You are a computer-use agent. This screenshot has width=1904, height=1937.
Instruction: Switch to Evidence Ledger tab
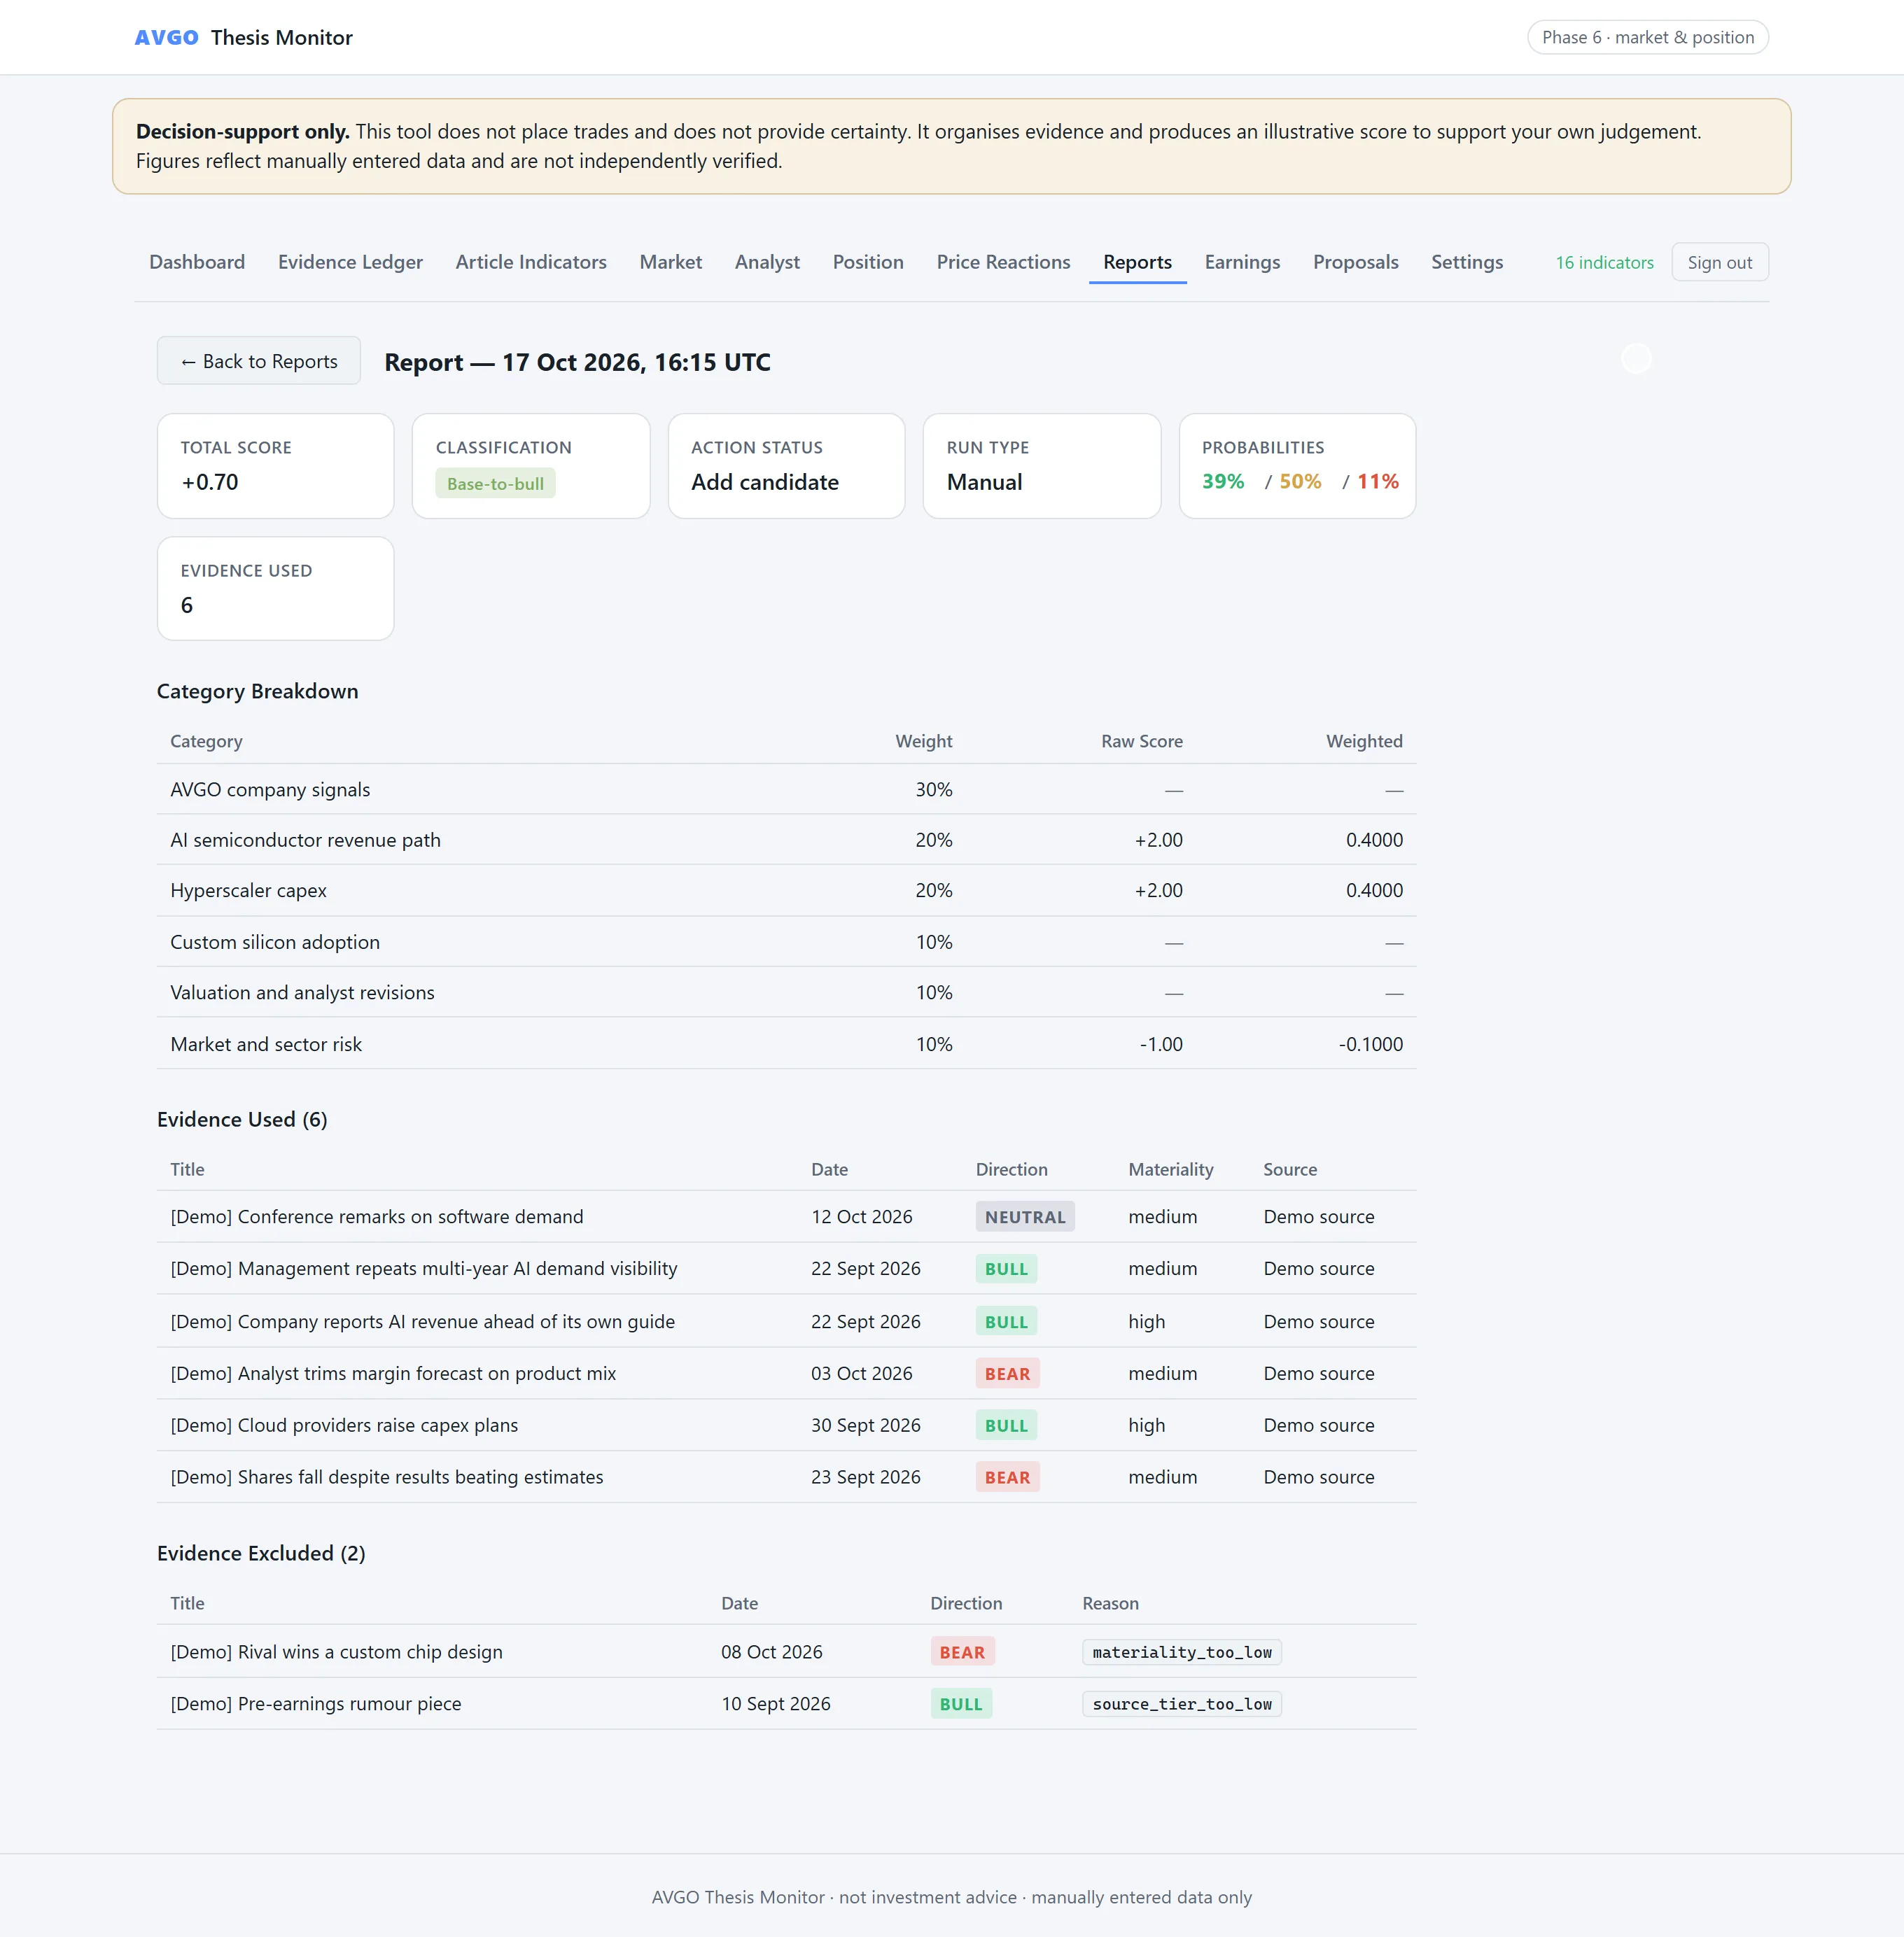coord(350,262)
